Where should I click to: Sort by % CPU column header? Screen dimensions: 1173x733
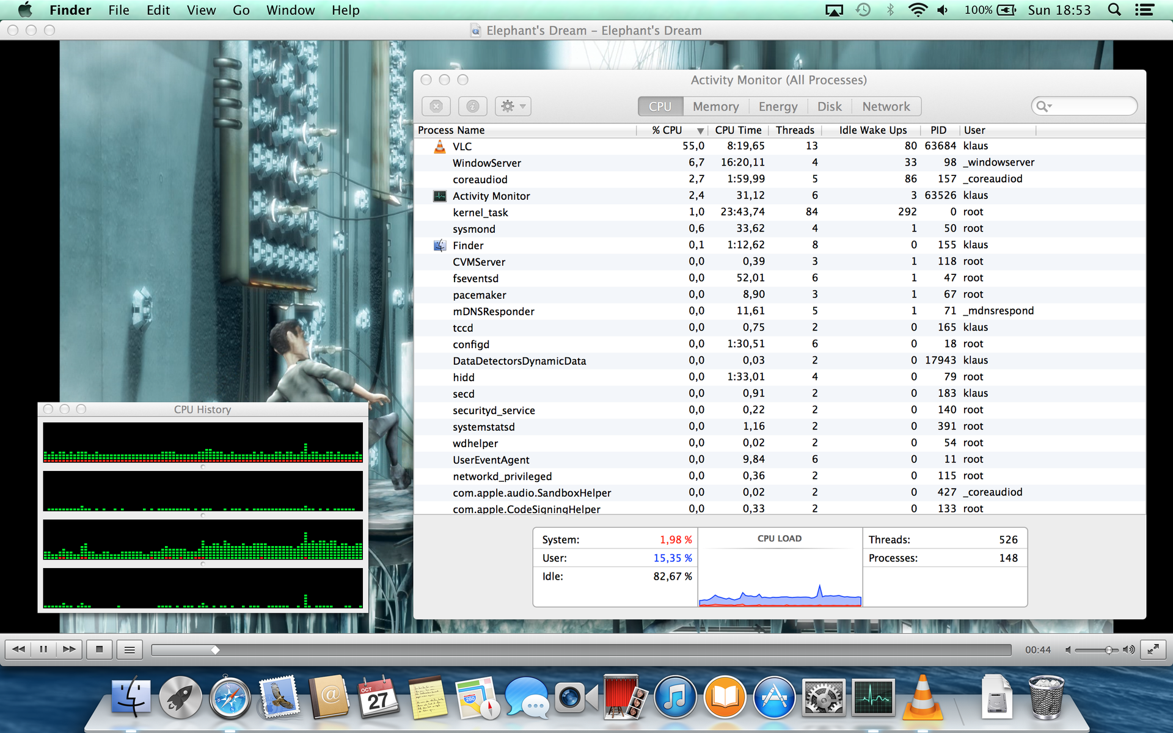(672, 130)
